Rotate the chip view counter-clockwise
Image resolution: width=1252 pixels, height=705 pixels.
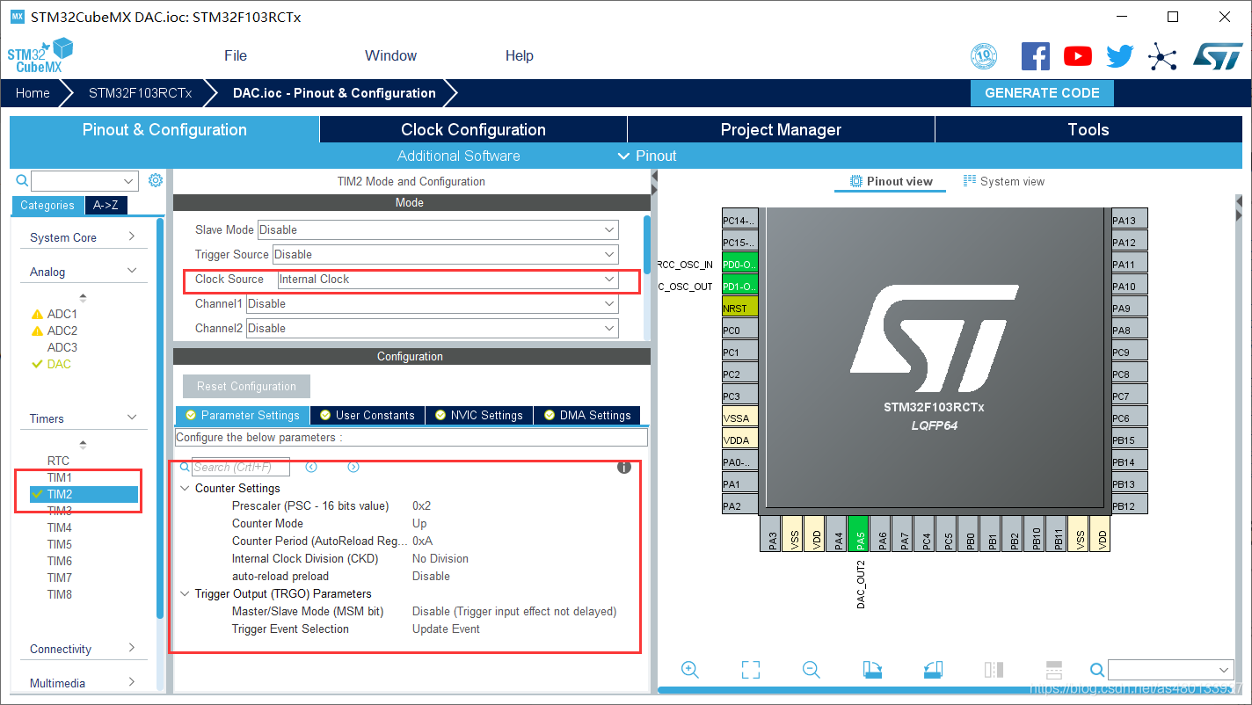[x=933, y=670]
